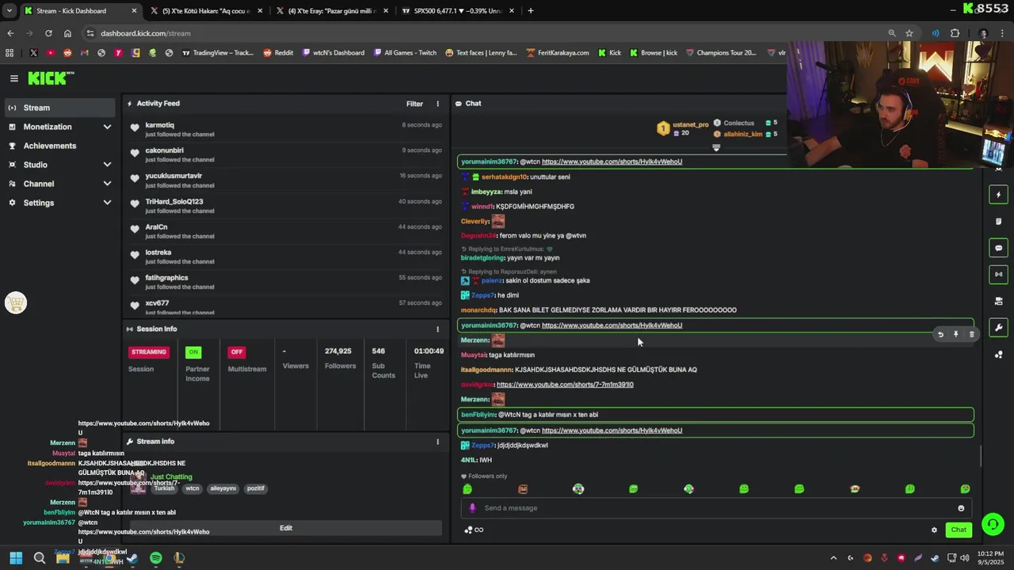Expand the Studio sidebar menu

(60, 165)
